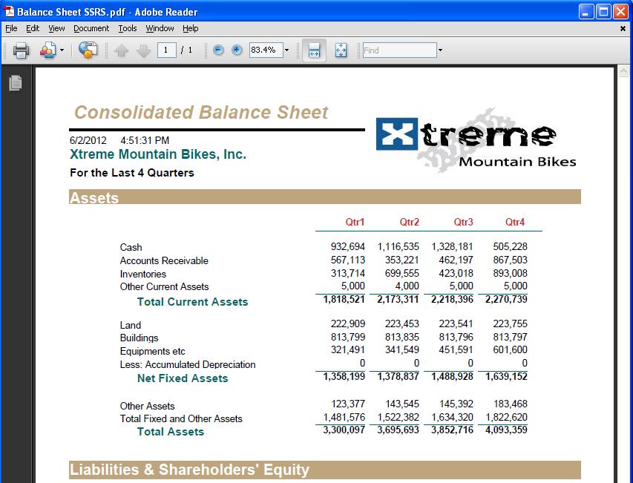Close the document with the menu bar X

coord(623,29)
